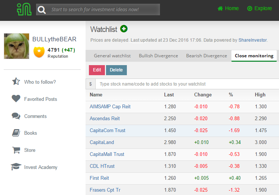
Task: Click First Reit high value 1.265
Action: (x=261, y=178)
